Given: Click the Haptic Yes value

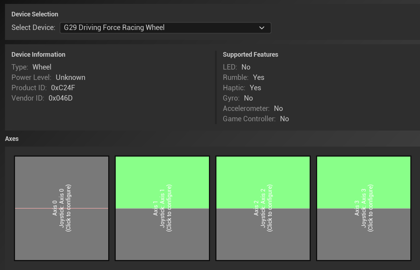Looking at the screenshot, I should [255, 88].
